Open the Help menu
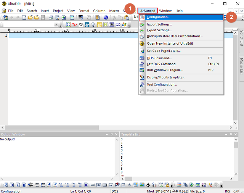244x193 pixels. coord(179,11)
